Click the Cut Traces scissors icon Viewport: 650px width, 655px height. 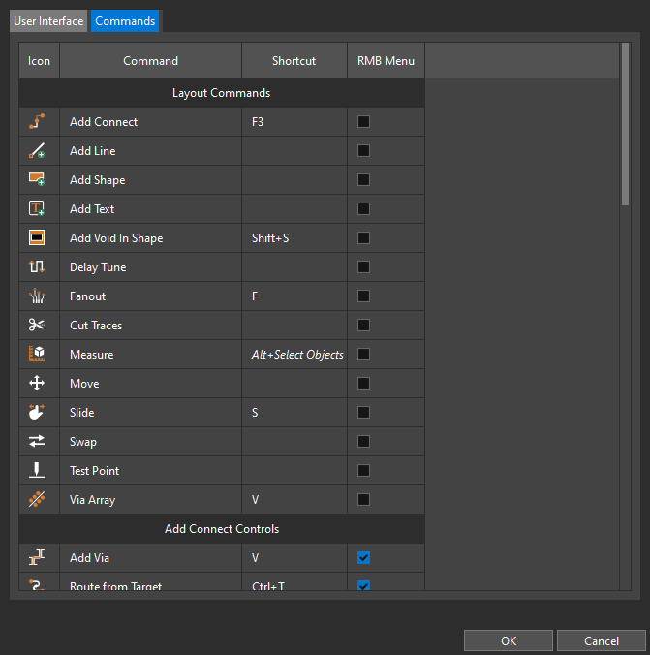pos(37,325)
